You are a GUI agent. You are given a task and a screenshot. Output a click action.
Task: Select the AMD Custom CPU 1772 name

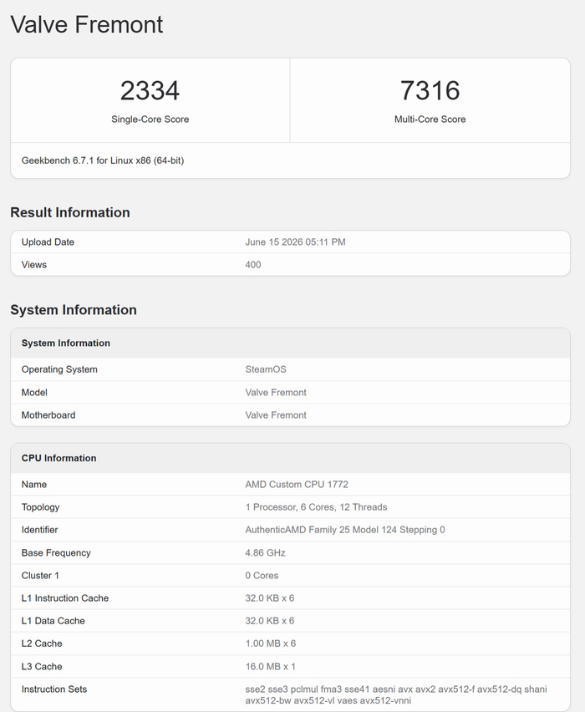coord(297,485)
